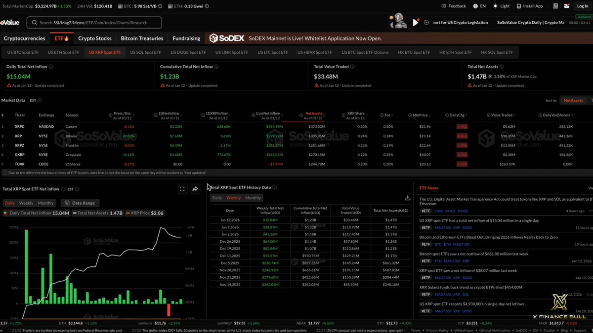
Task: Select Monthly in History Data panel
Action: tap(253, 198)
